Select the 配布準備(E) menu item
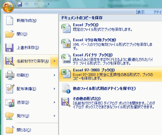 31,89
